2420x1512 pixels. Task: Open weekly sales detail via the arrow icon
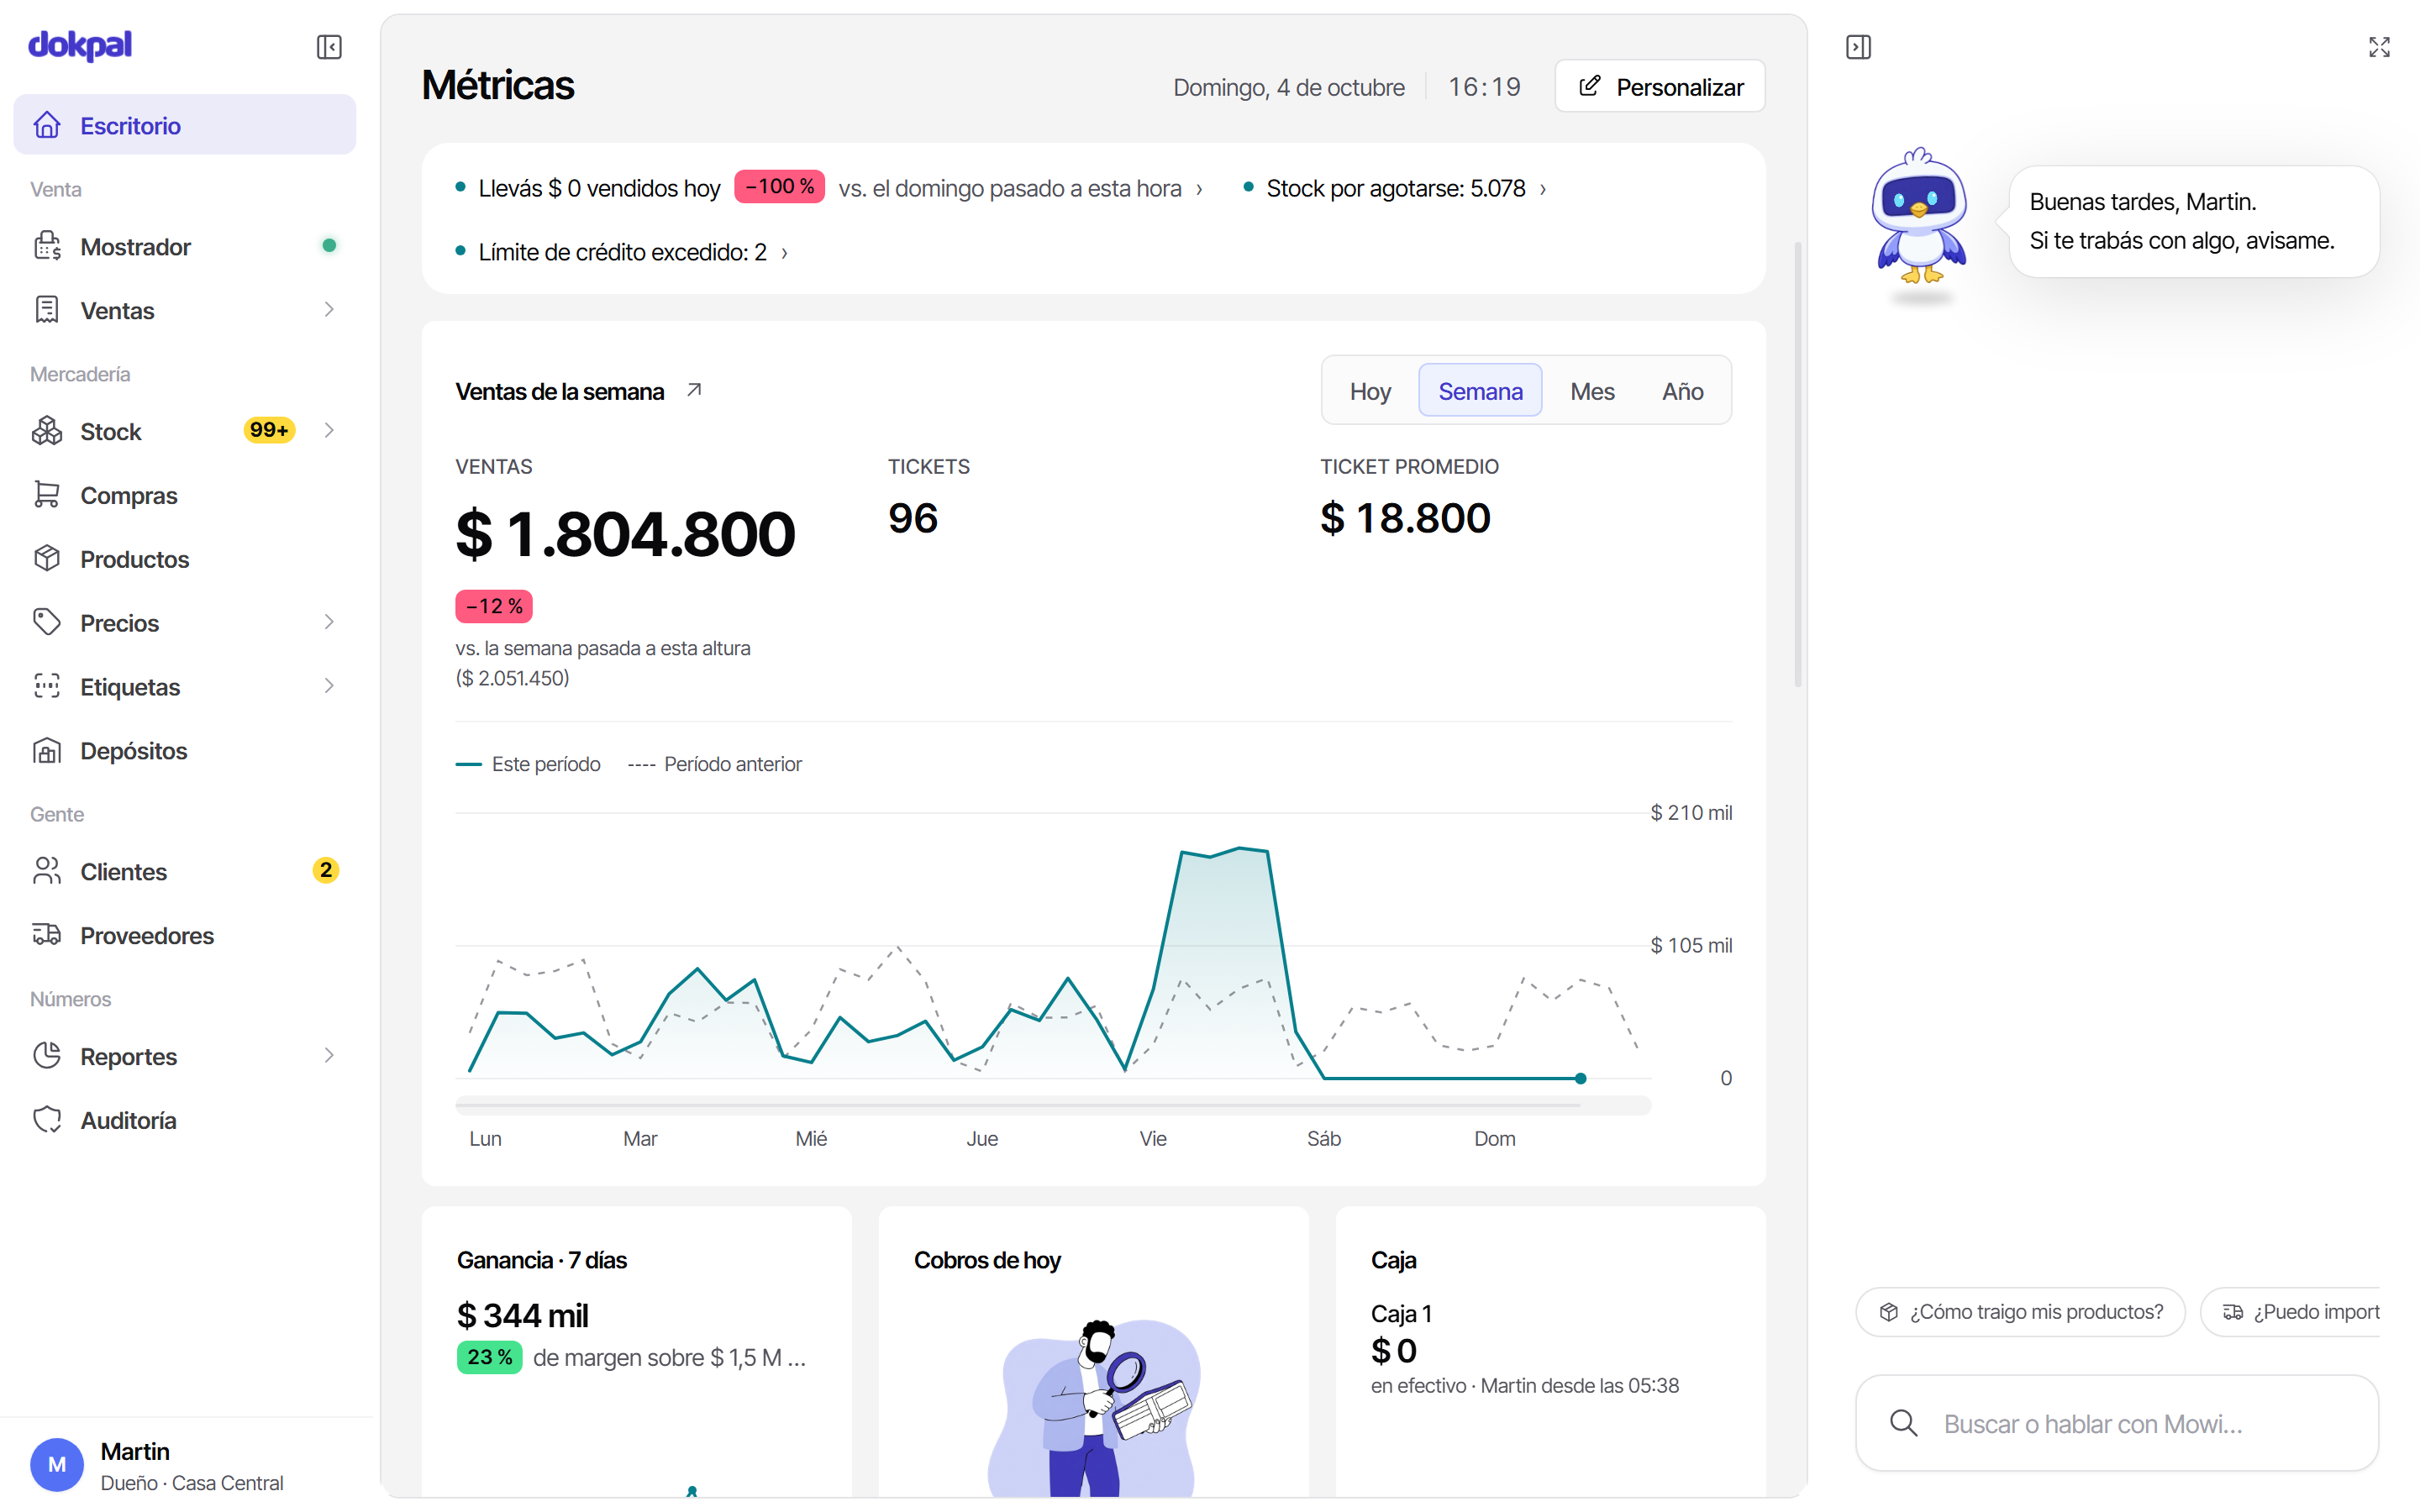point(694,390)
